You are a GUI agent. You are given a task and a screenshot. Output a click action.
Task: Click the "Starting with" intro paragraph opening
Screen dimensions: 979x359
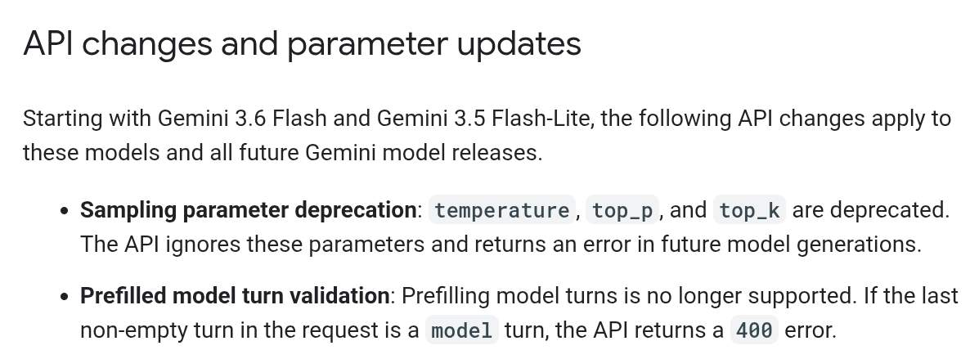[88, 118]
